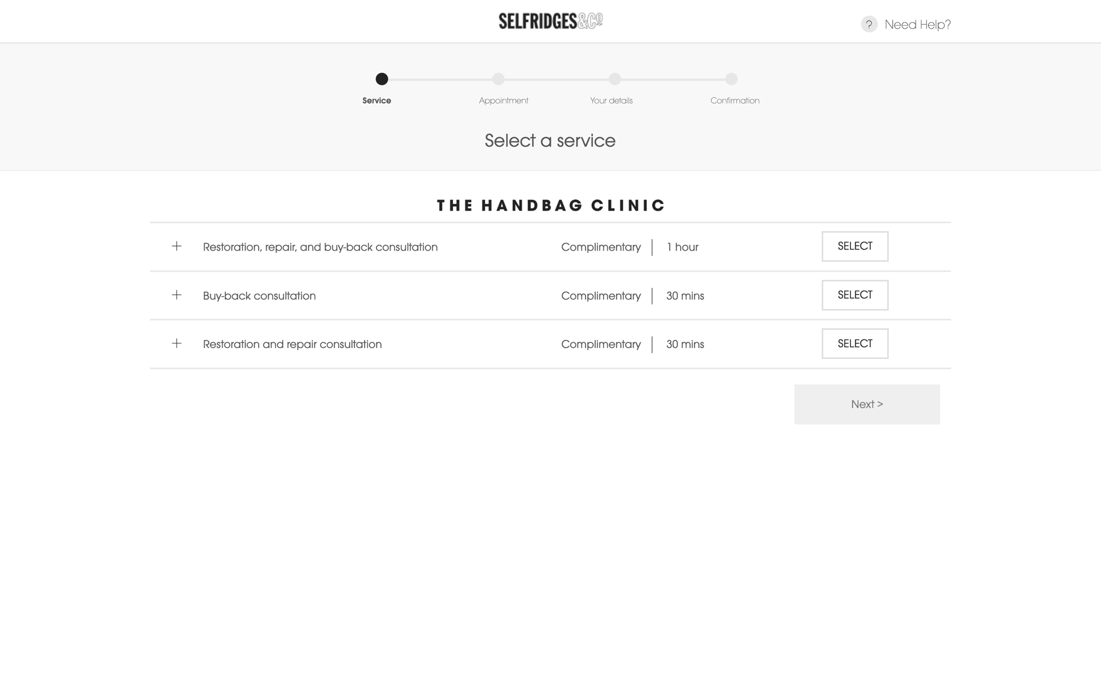Expand the Buy-back consultation row
Viewport: 1101px width, 688px height.
coord(177,295)
